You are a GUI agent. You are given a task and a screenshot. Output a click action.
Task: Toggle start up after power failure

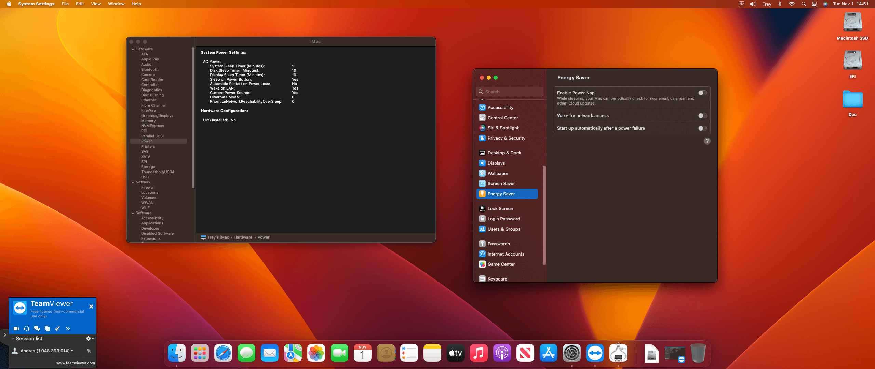[702, 128]
